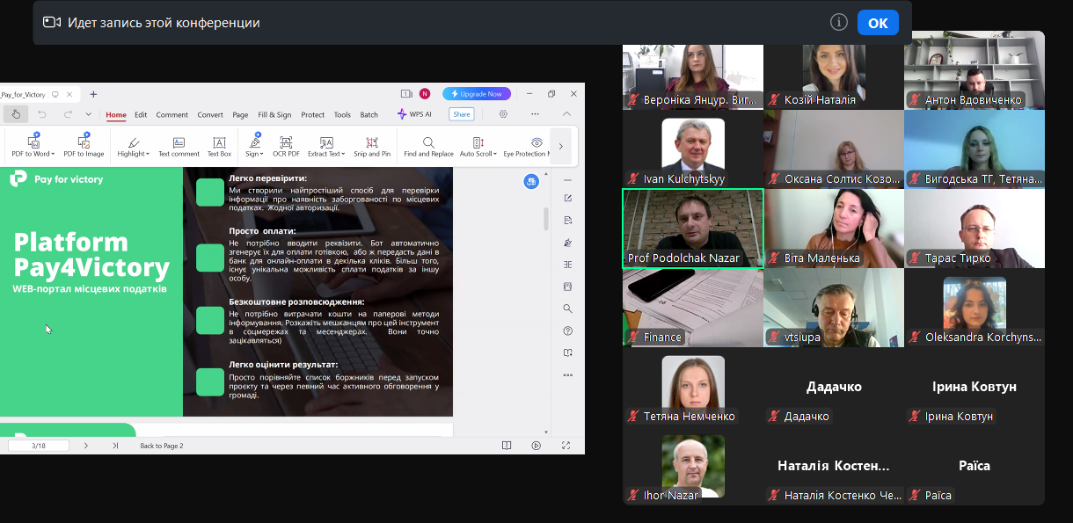
Task: Toggle Eye Protection mode
Action: pyautogui.click(x=527, y=146)
